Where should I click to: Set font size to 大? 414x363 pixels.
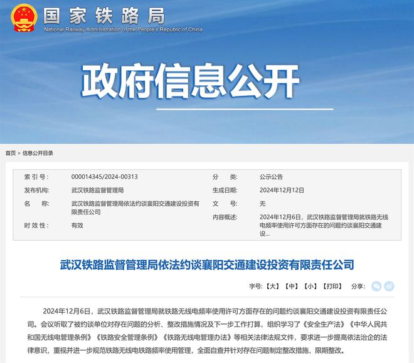(x=272, y=287)
